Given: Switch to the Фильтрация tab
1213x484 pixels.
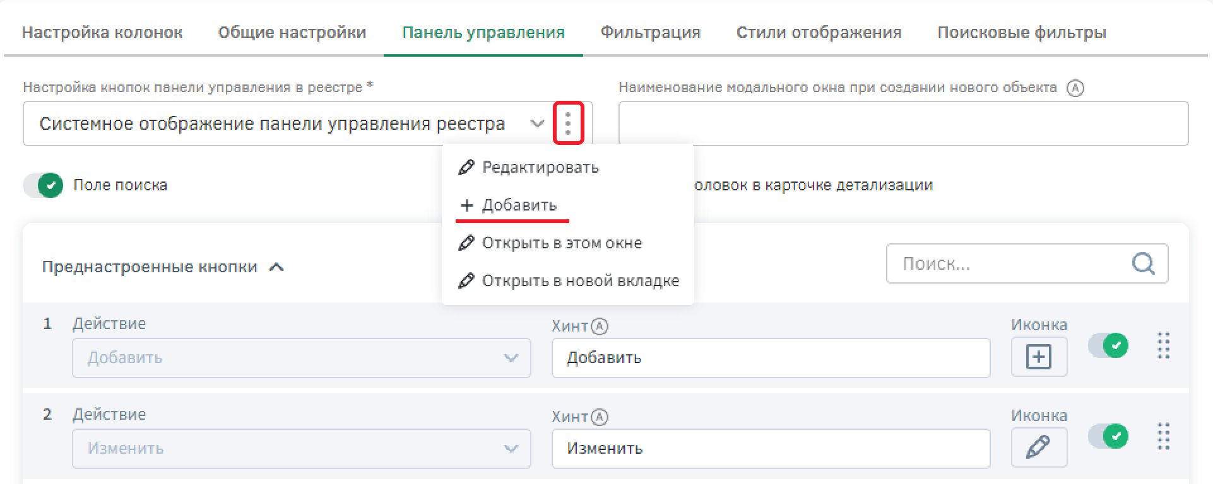Looking at the screenshot, I should (650, 32).
